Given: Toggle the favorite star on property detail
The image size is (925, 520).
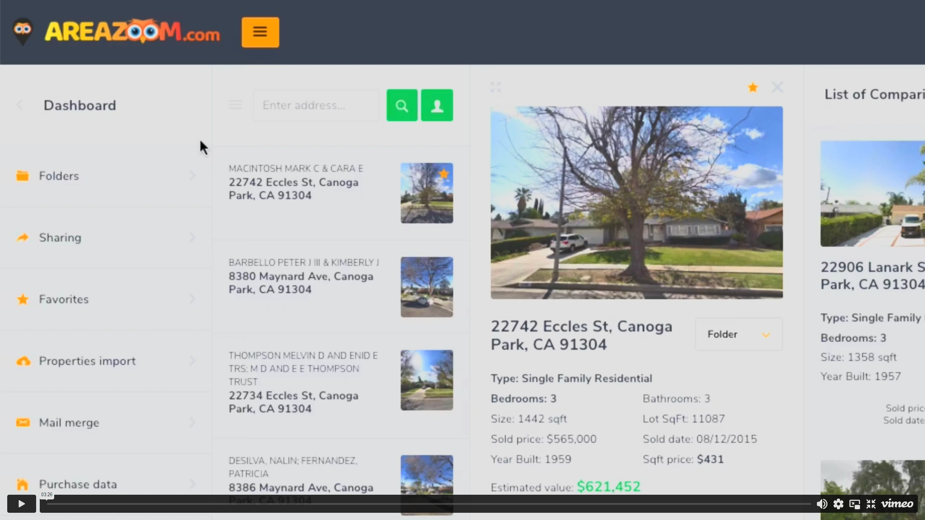Looking at the screenshot, I should 753,87.
